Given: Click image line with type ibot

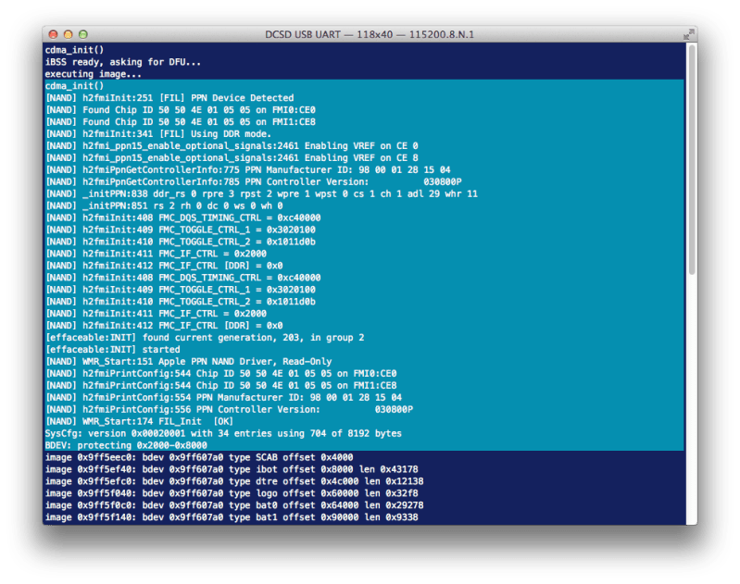Looking at the screenshot, I should [x=232, y=469].
